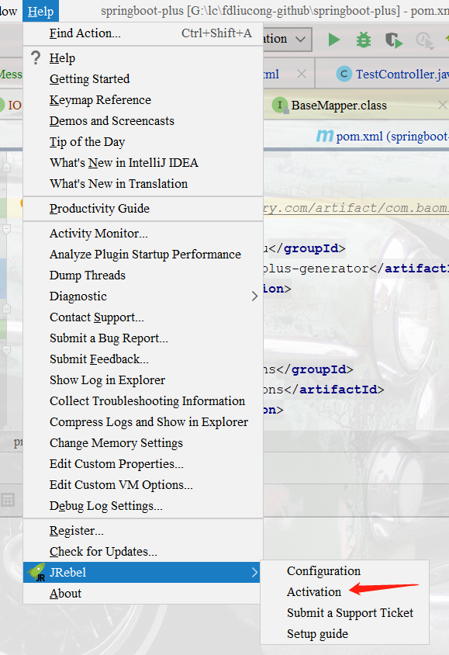Screen dimensions: 449x655
Task: Click the TestController class file icon
Action: pos(344,75)
